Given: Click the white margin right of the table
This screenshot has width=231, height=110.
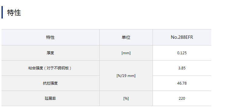Looking at the screenshot, I should [x=221, y=68].
